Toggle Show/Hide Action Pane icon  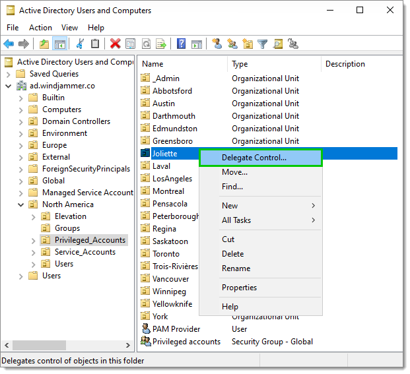click(x=197, y=44)
